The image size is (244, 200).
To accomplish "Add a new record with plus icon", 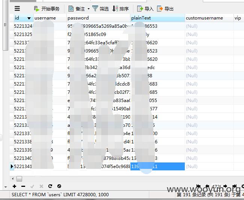I will pos(15,186).
